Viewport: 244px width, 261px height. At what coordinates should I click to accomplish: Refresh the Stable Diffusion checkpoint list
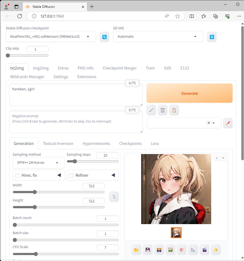pos(104,37)
